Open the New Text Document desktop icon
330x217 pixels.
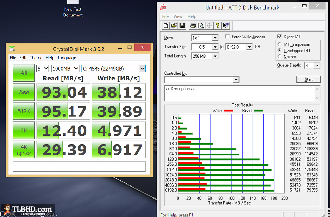pyautogui.click(x=73, y=9)
